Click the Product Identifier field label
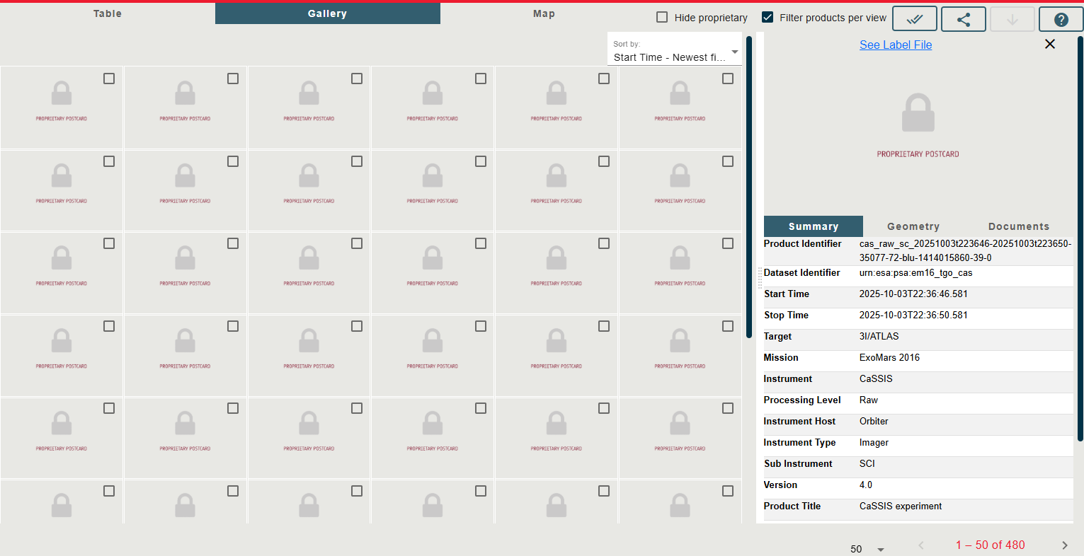Screen dimensions: 1084x556 tap(803, 244)
